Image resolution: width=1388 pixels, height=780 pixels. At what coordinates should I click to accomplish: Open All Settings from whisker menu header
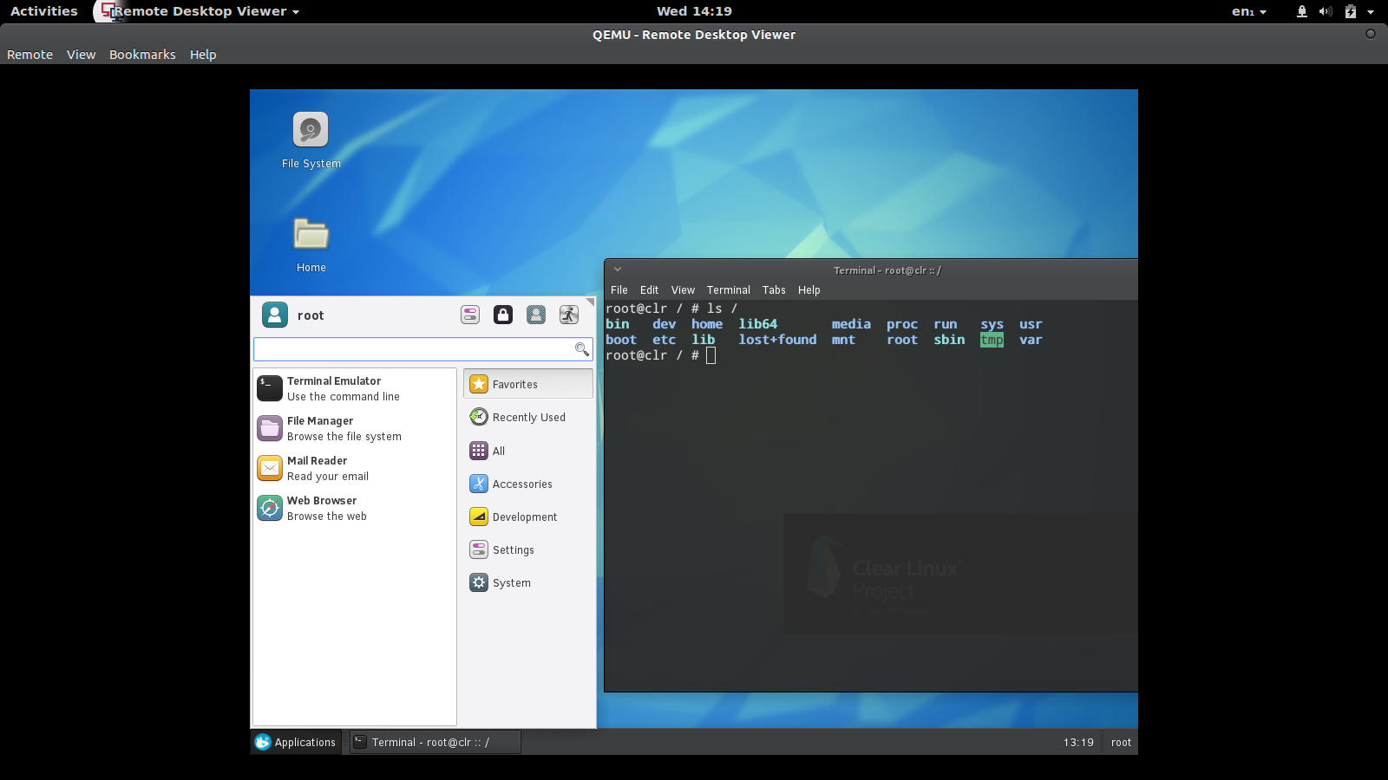coord(470,315)
